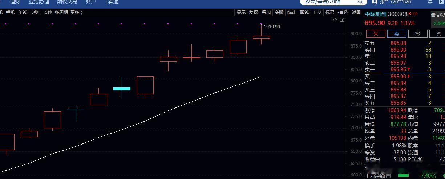Click the R300 margin badge beside stock code
The height and width of the screenshot is (179, 445).
click(413, 14)
